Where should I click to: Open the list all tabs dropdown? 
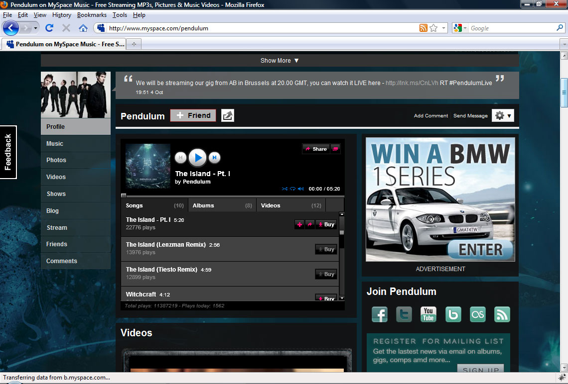tap(564, 44)
